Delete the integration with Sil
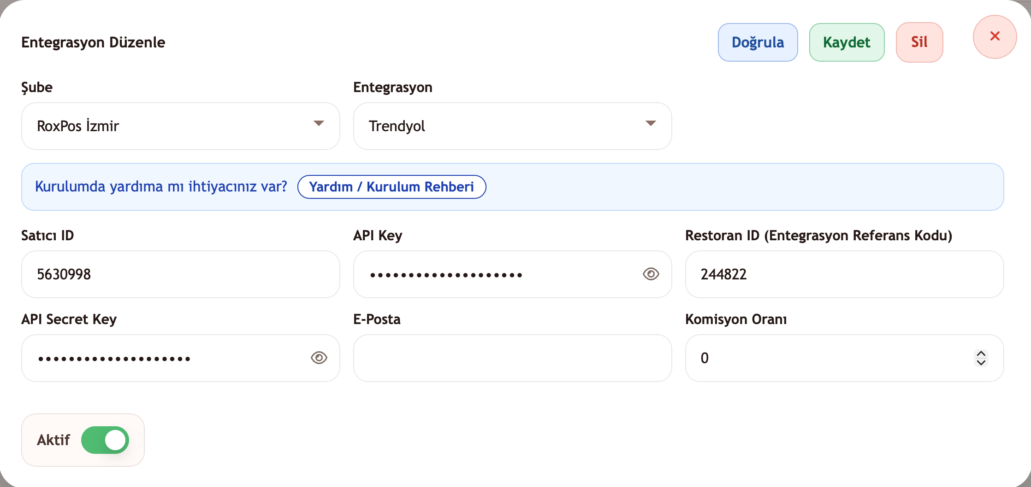Screen dimensions: 1031x487 pyautogui.click(x=919, y=42)
